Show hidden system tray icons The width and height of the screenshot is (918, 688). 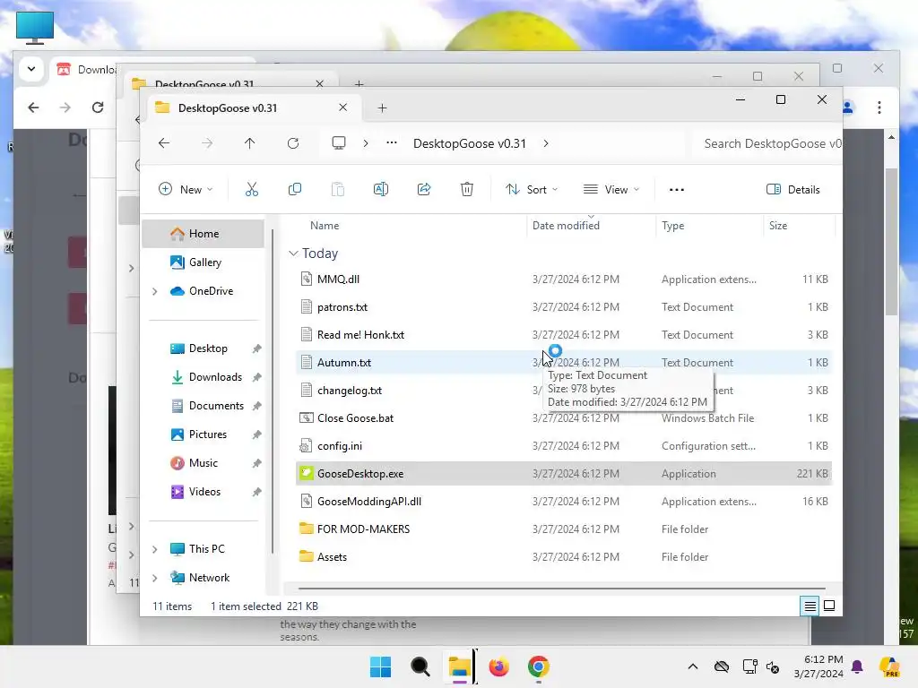(693, 666)
